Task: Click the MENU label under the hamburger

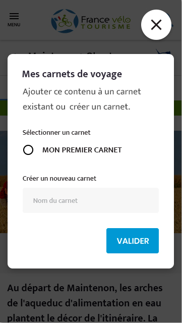Action: pyautogui.click(x=14, y=25)
